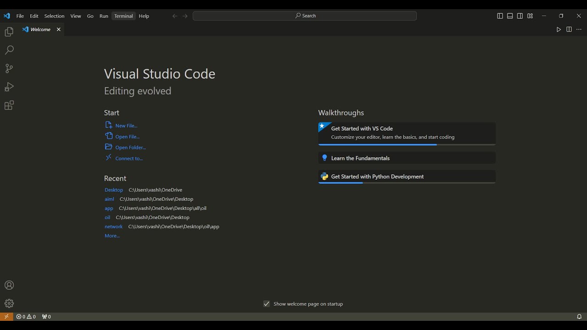Uncheck Show welcome page on startup
Screen dimensions: 587x330
coord(266,304)
